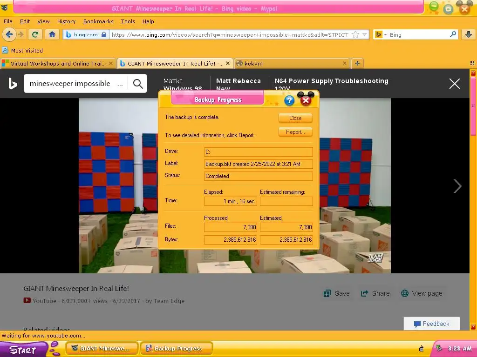Open the Tools menu

click(128, 21)
